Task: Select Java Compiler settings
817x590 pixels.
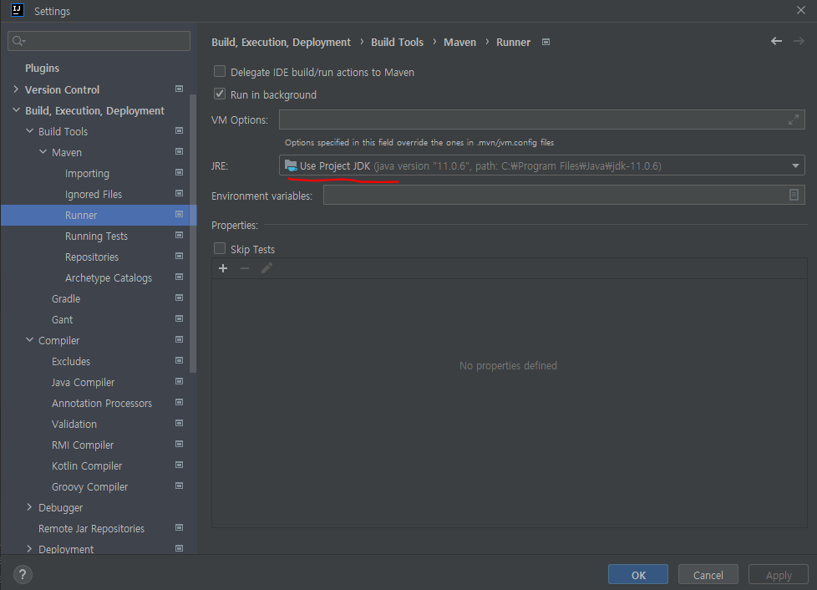Action: [83, 383]
